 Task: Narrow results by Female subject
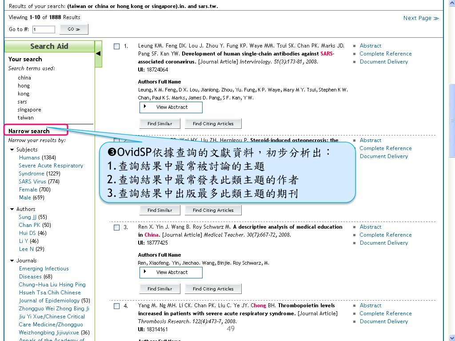click(x=28, y=189)
